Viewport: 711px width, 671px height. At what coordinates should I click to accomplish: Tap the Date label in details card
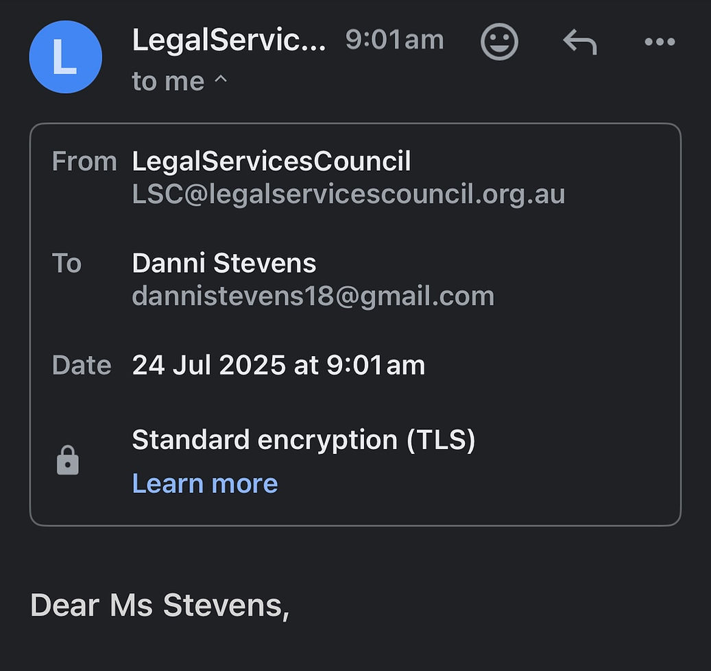[82, 365]
